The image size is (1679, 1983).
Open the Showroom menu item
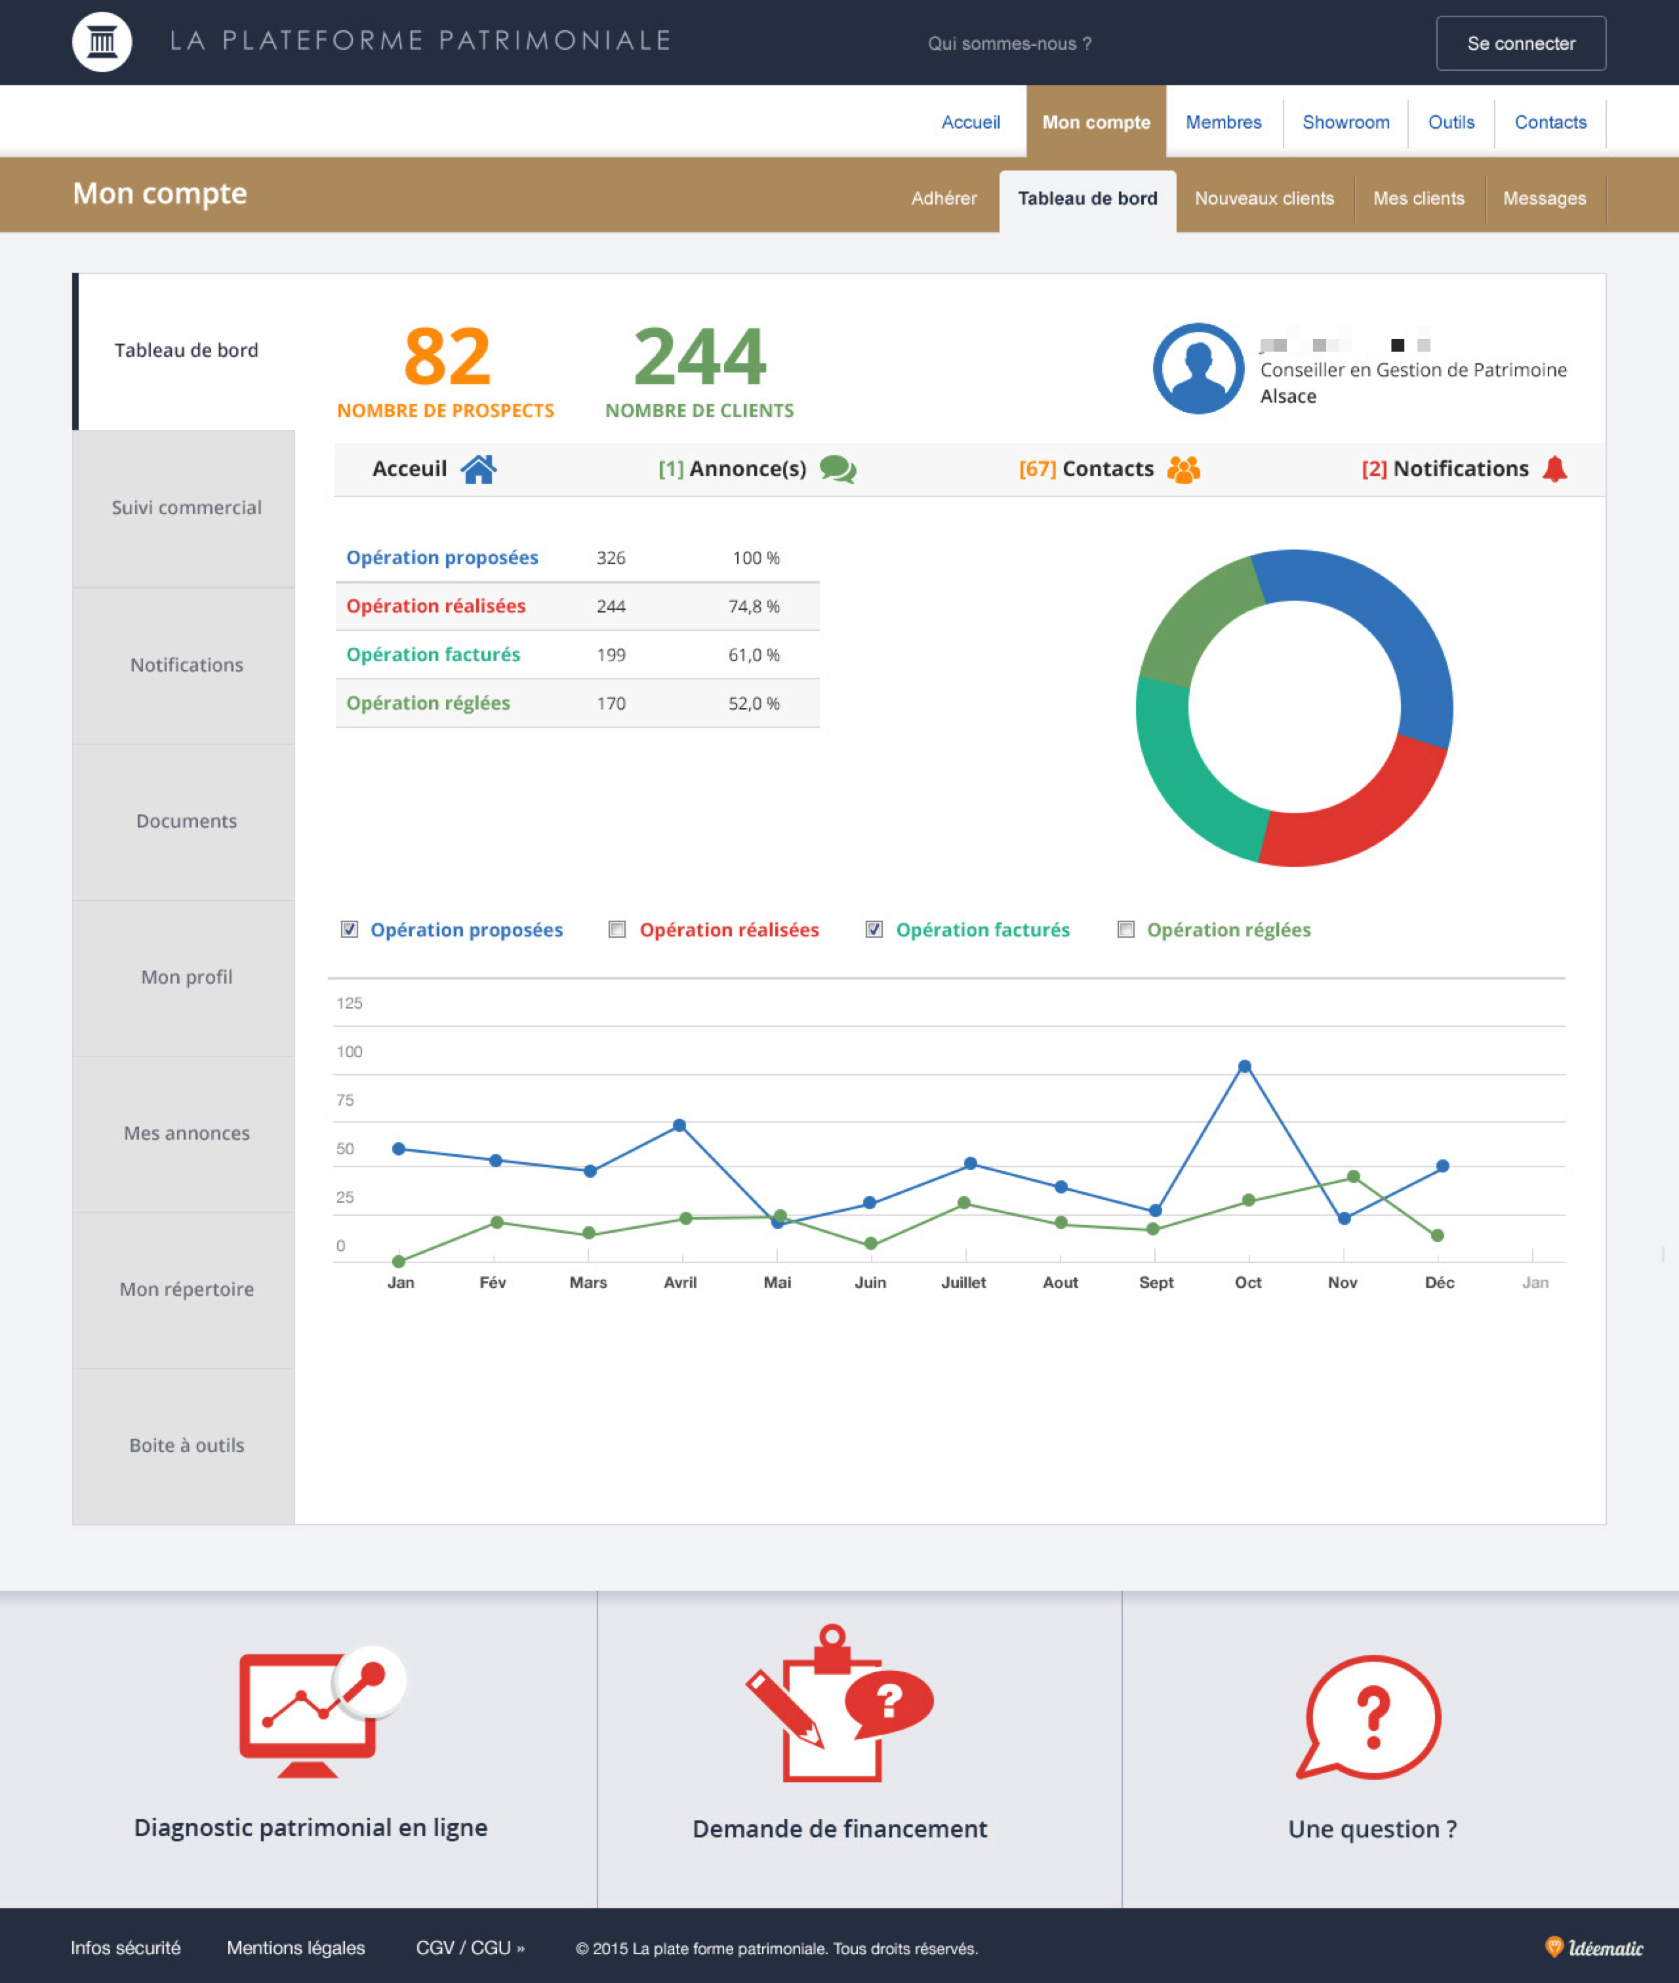coord(1345,122)
